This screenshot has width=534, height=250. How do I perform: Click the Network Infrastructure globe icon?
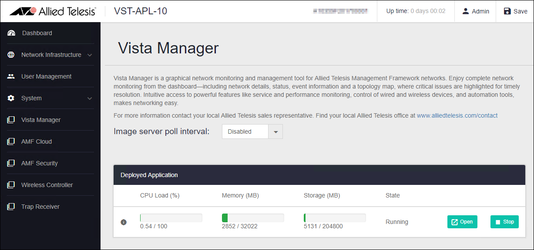tap(11, 55)
